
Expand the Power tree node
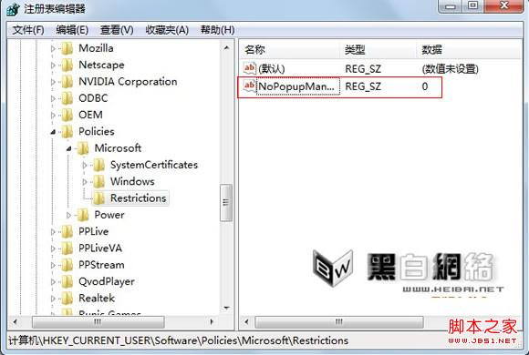68,215
